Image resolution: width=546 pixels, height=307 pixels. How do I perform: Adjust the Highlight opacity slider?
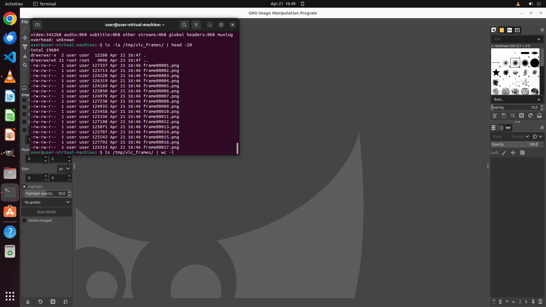[x=45, y=193]
